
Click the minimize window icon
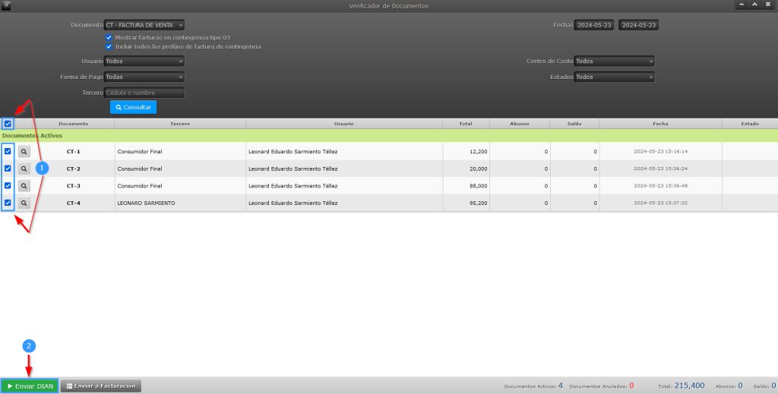(740, 5)
